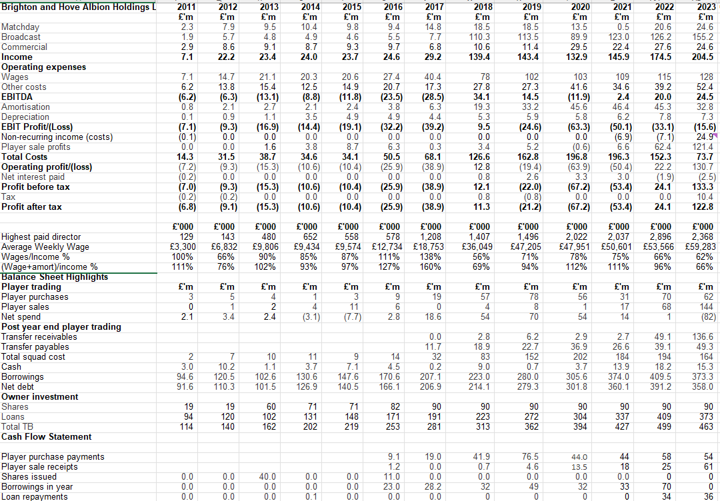Select the Player sale receipts label
This screenshot has height=501, width=720.
[39, 467]
